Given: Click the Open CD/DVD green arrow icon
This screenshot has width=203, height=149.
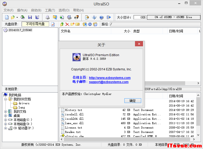Looking at the screenshot, I should [x=23, y=17].
